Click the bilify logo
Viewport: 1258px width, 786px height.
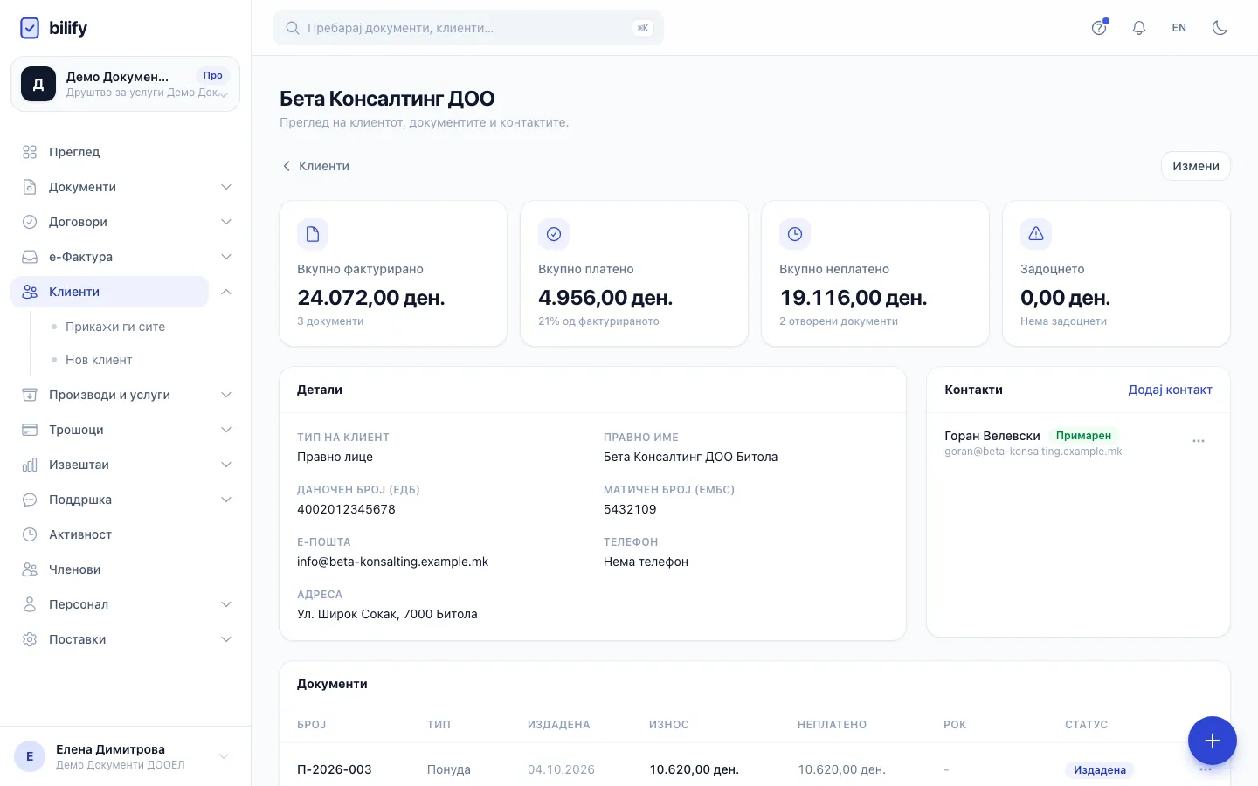[x=53, y=28]
